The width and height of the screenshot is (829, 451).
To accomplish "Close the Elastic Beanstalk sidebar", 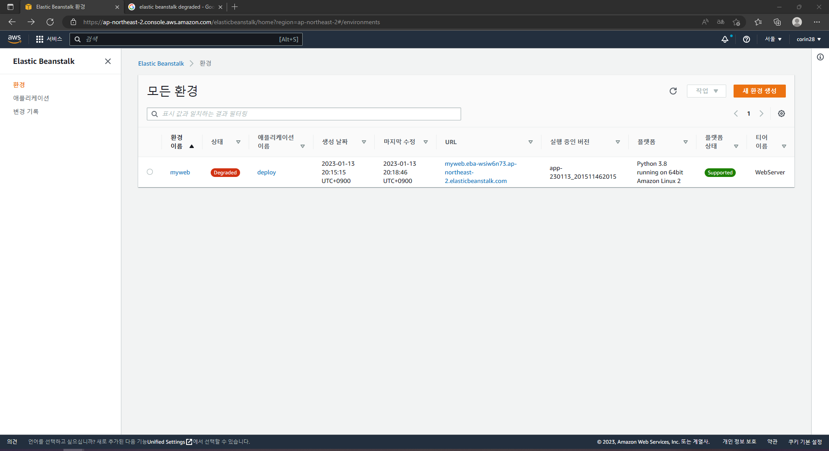I will coord(108,61).
